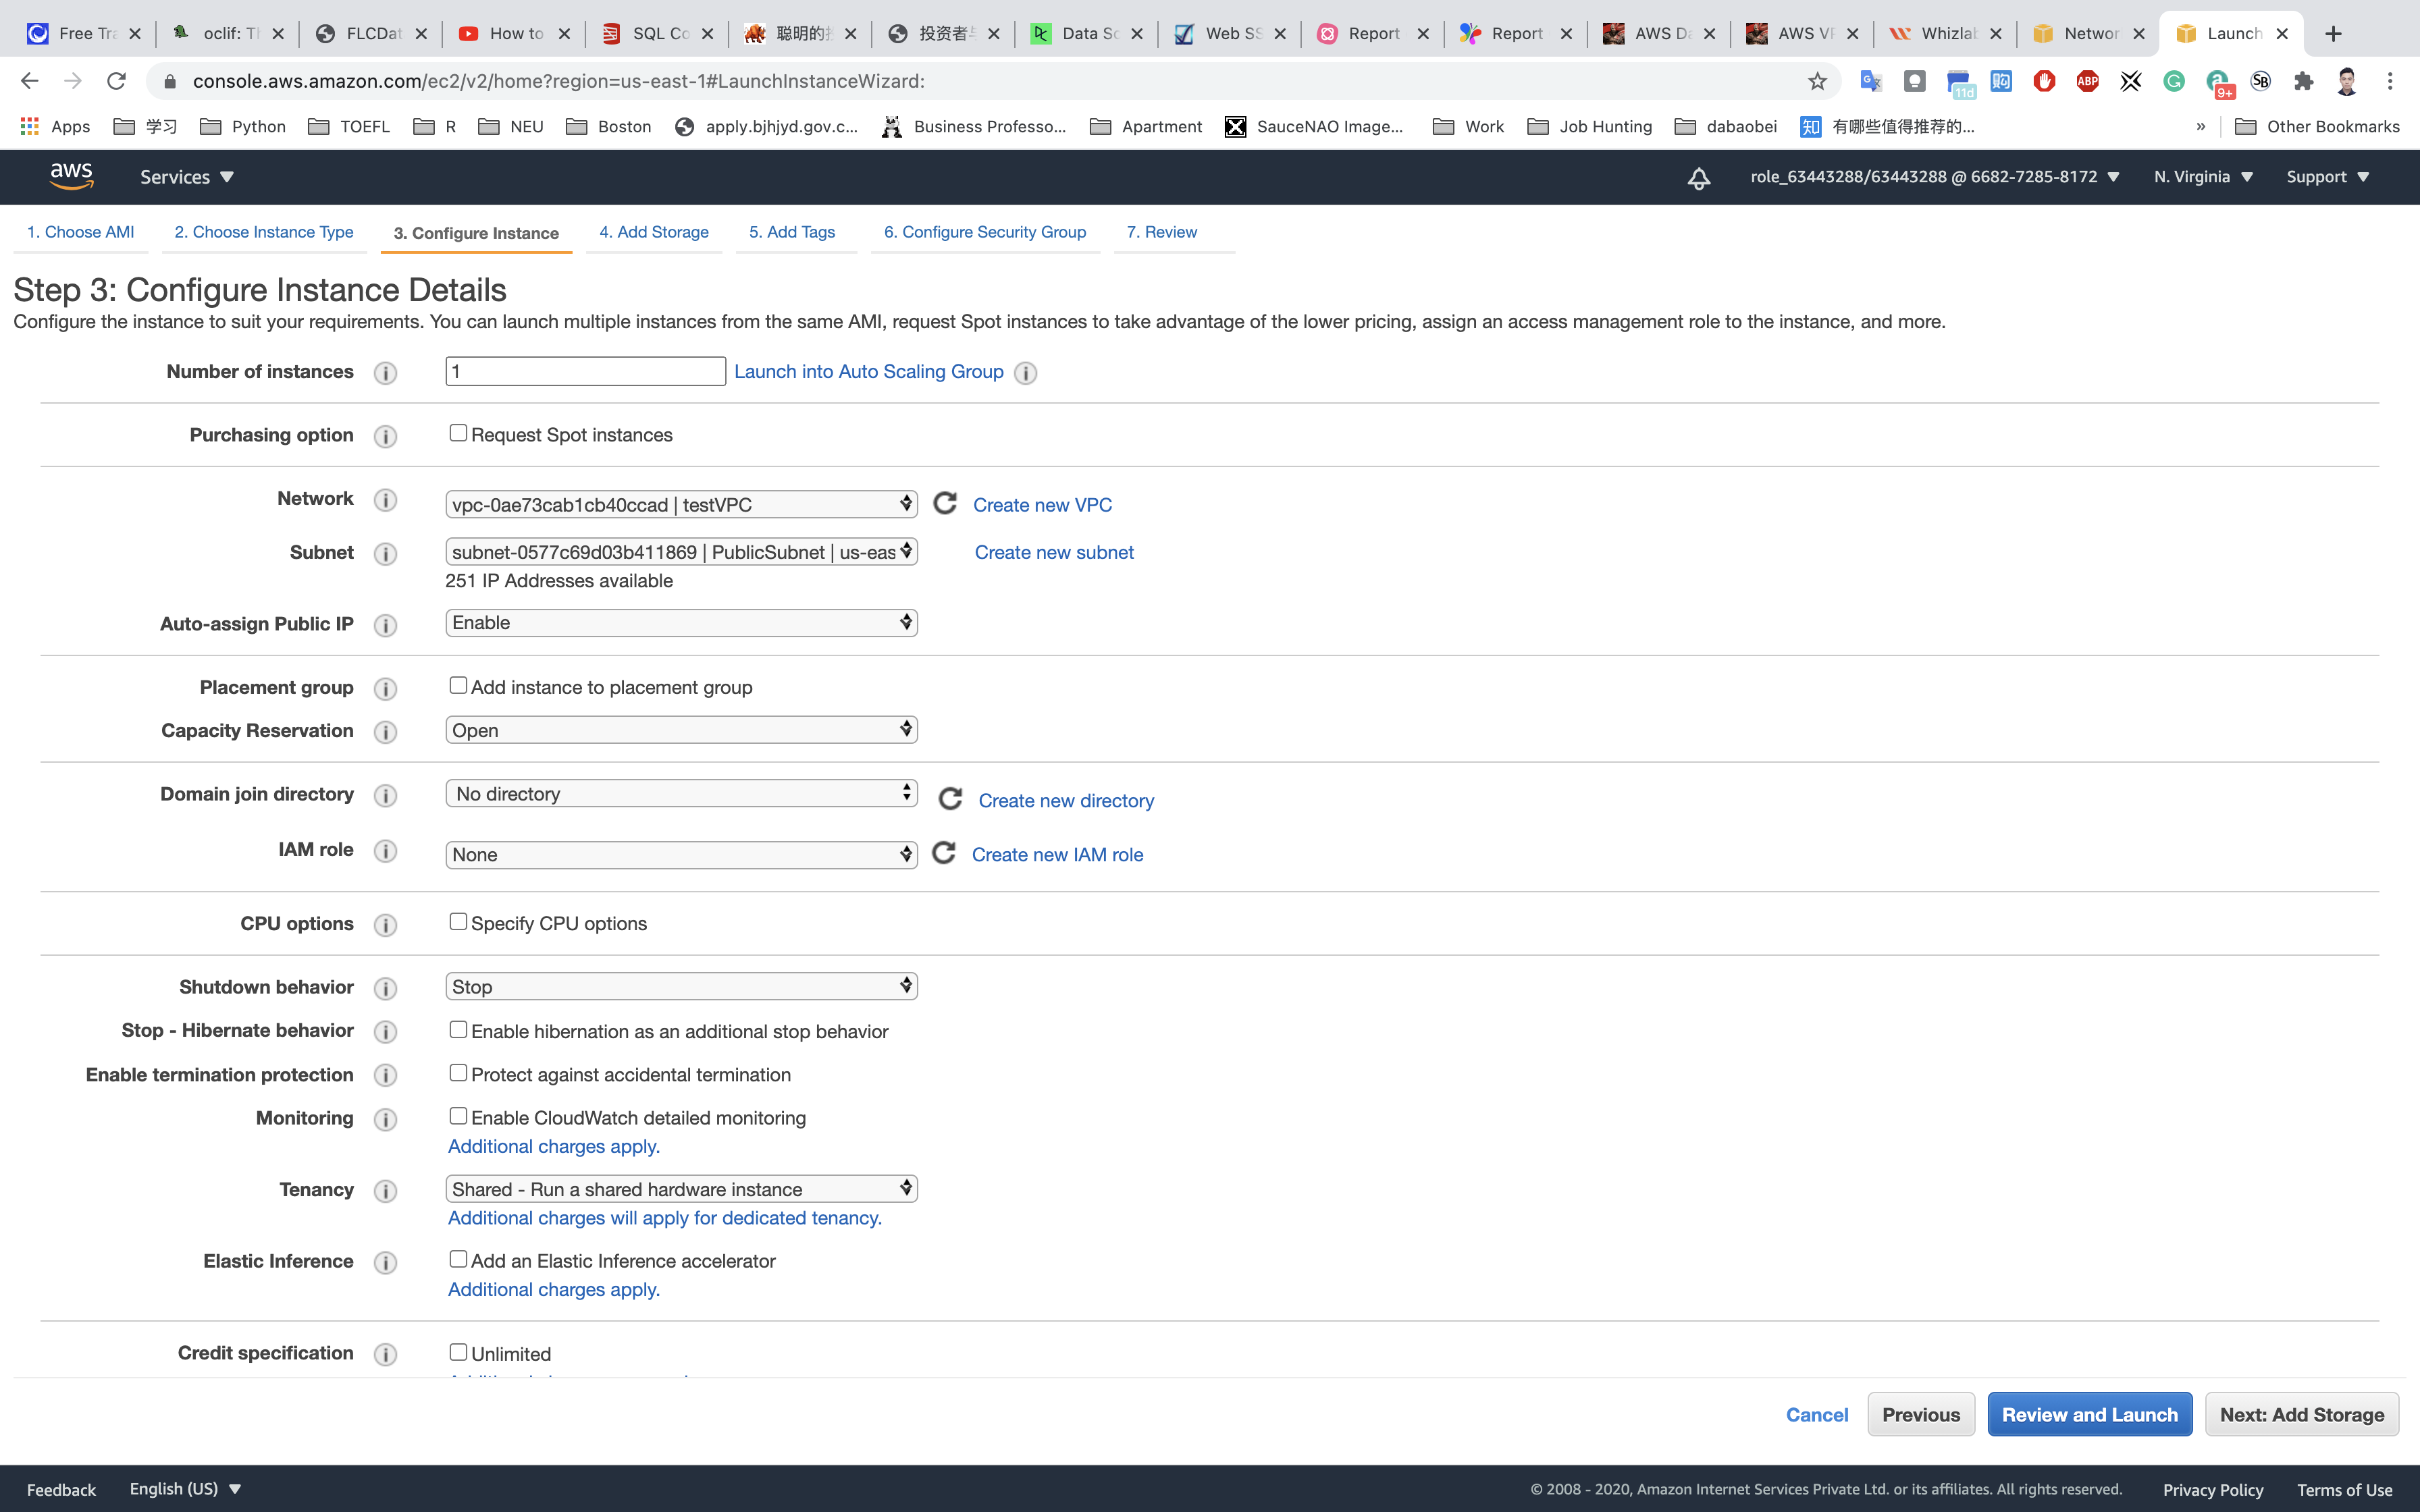
Task: Click the Review and Launch button
Action: [x=2089, y=1414]
